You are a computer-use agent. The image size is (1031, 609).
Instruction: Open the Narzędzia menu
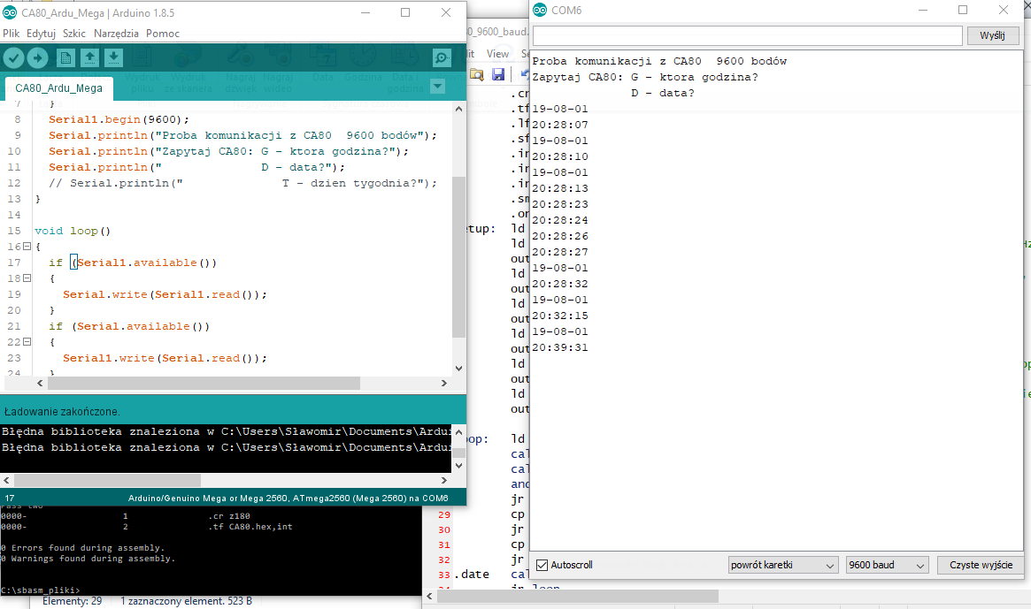[116, 34]
